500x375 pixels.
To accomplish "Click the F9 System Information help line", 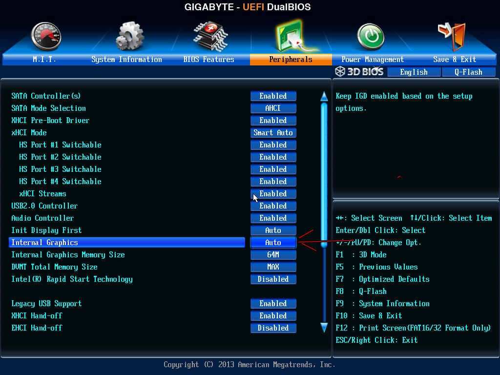I will pos(383,303).
